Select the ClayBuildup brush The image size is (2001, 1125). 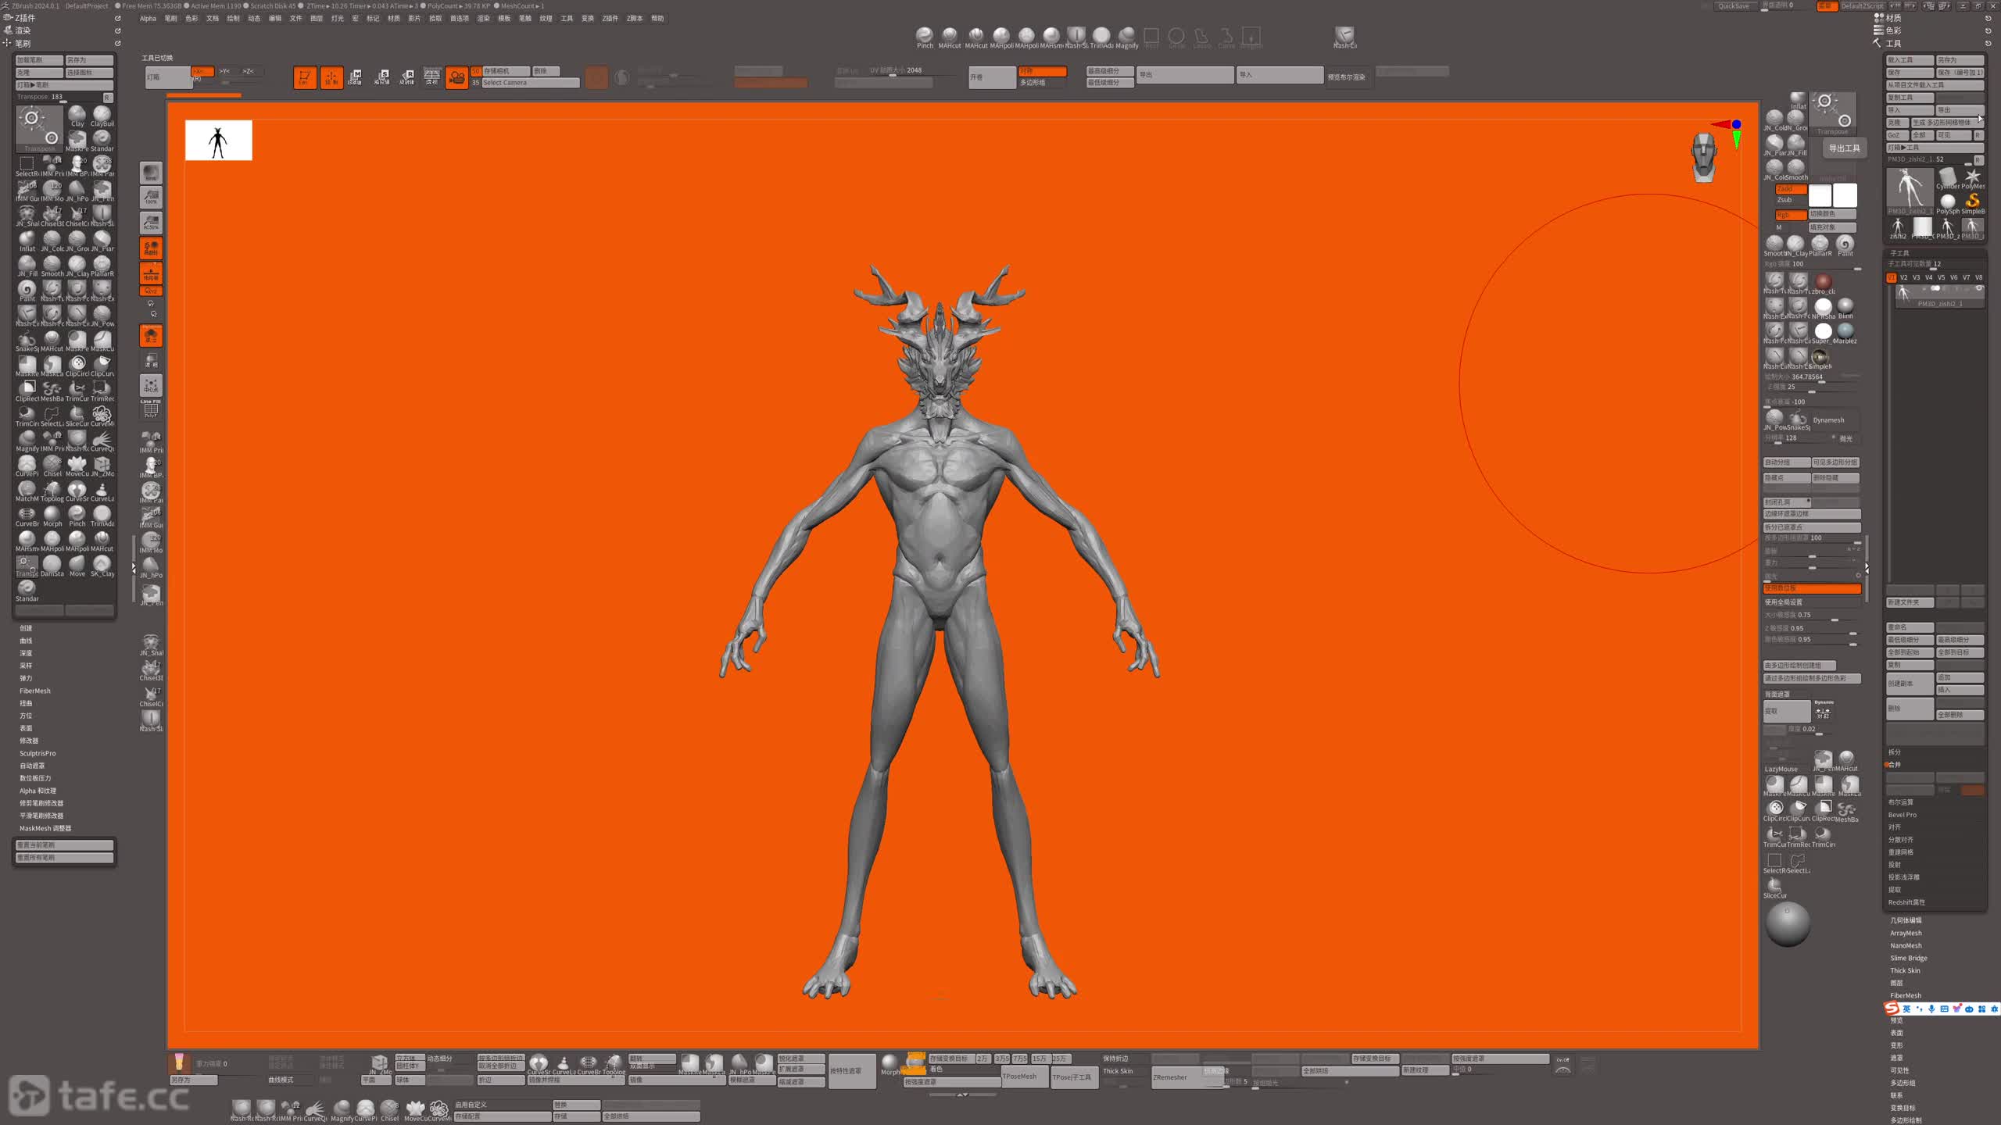[102, 116]
